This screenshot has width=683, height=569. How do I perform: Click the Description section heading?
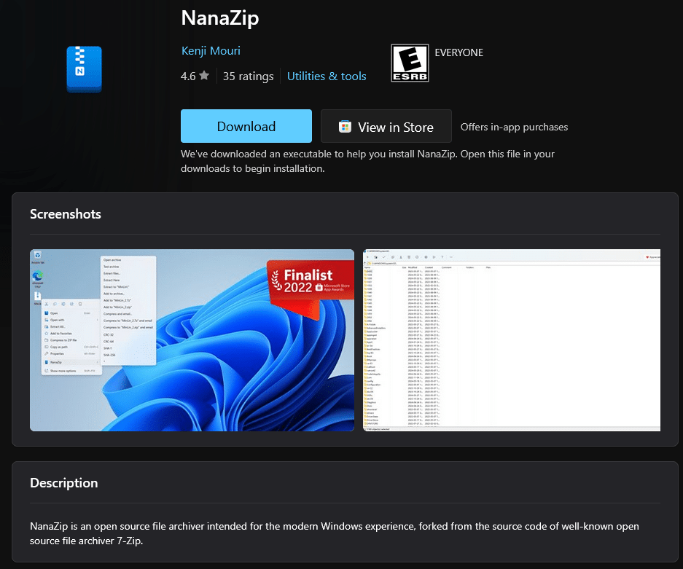pos(63,483)
